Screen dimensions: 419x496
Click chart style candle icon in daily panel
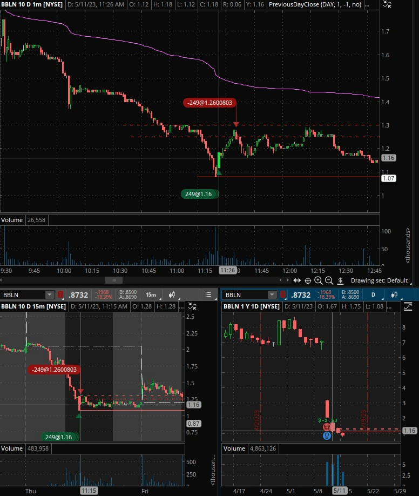pyautogui.click(x=394, y=295)
